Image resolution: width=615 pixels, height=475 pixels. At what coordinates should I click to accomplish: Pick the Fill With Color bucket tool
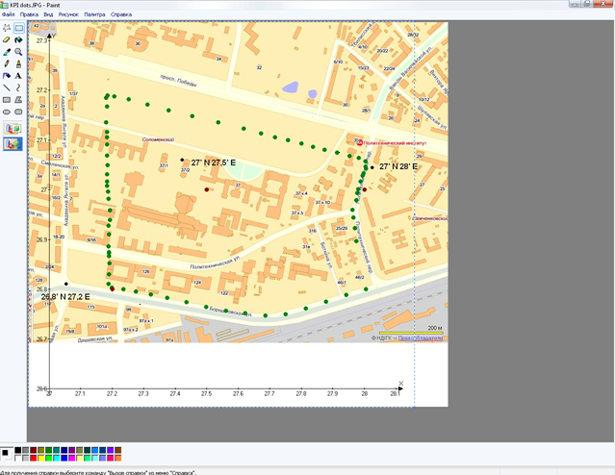(18, 40)
